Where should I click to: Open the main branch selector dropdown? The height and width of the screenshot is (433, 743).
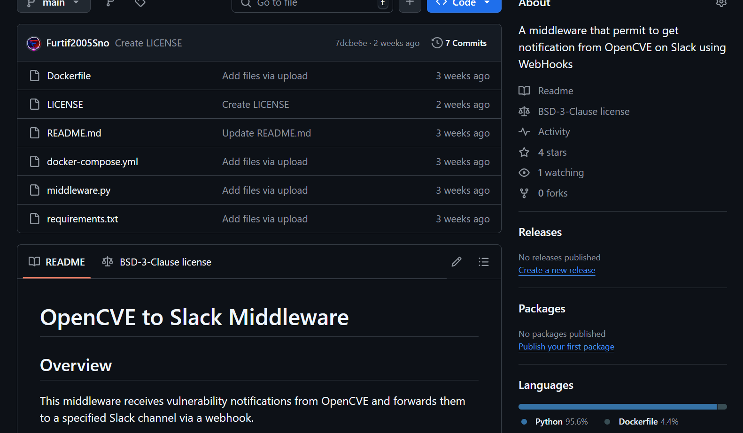[54, 4]
